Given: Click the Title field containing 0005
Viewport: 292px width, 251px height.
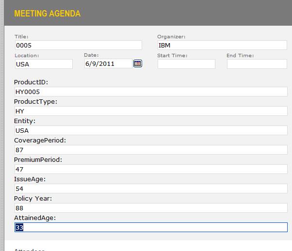Looking at the screenshot, I should [78, 45].
